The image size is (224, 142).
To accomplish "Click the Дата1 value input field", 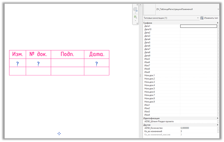I will [x=199, y=26].
